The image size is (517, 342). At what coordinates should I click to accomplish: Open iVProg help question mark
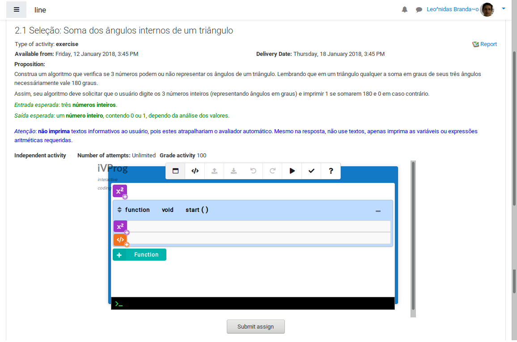coord(331,171)
